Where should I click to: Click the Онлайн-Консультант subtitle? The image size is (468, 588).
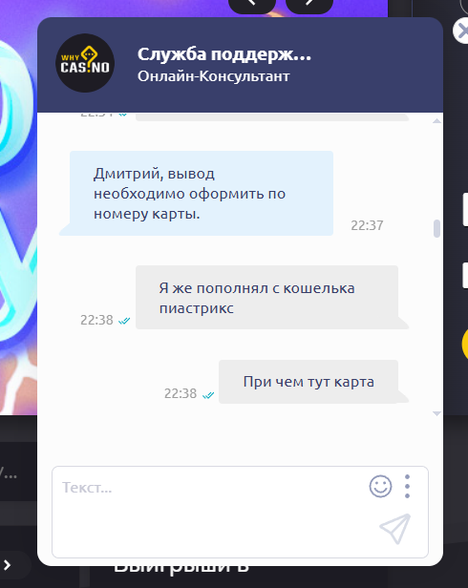[x=214, y=76]
